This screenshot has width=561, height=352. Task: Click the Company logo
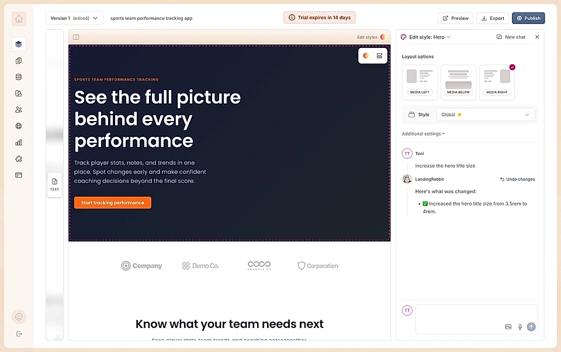coord(141,265)
